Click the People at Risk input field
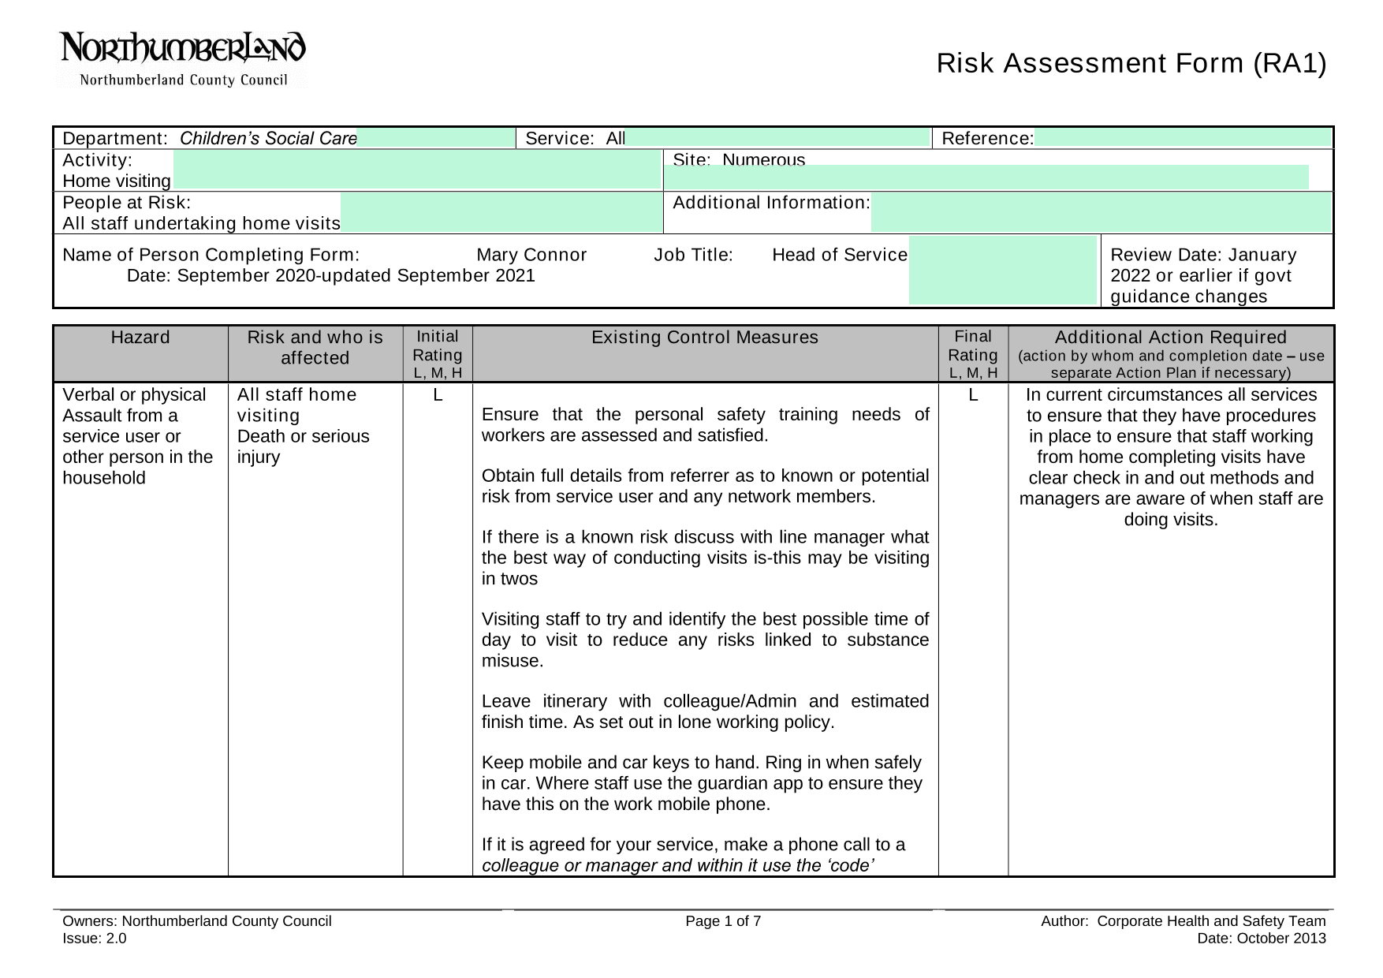 [501, 213]
